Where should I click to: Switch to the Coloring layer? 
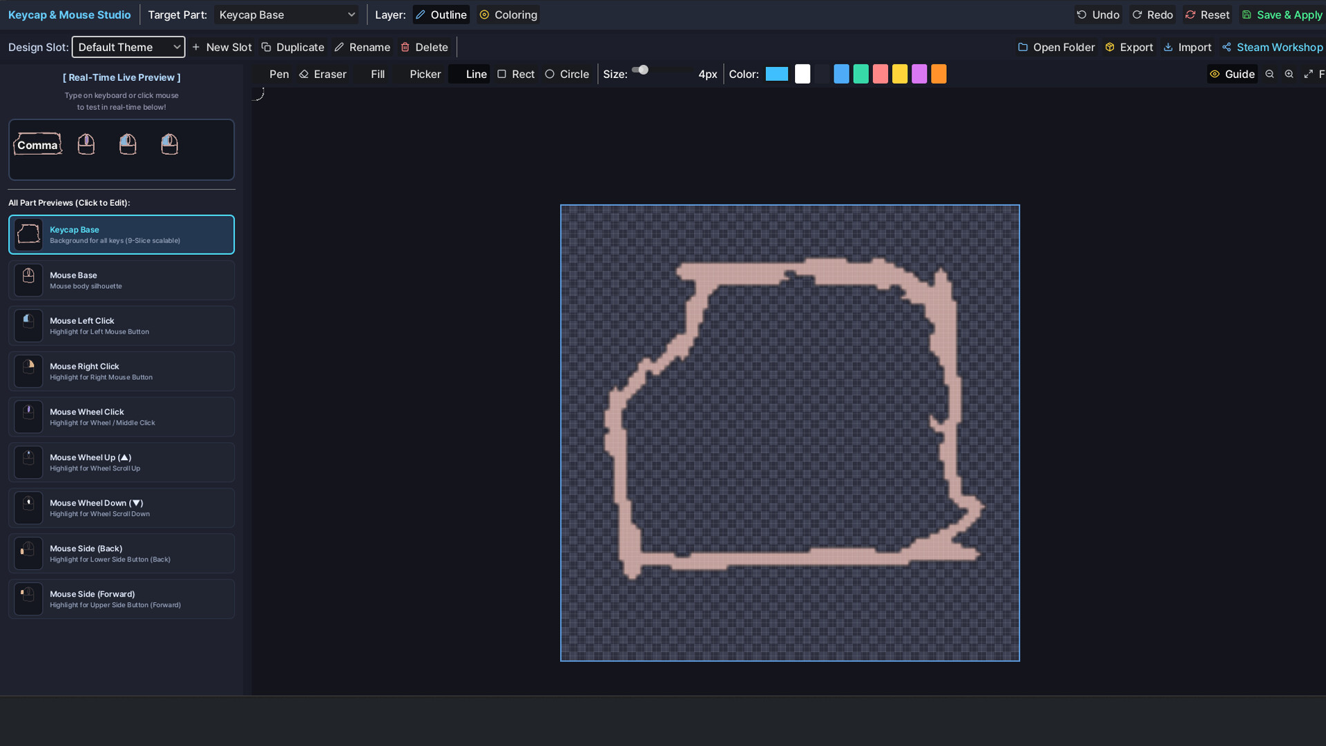pyautogui.click(x=508, y=15)
